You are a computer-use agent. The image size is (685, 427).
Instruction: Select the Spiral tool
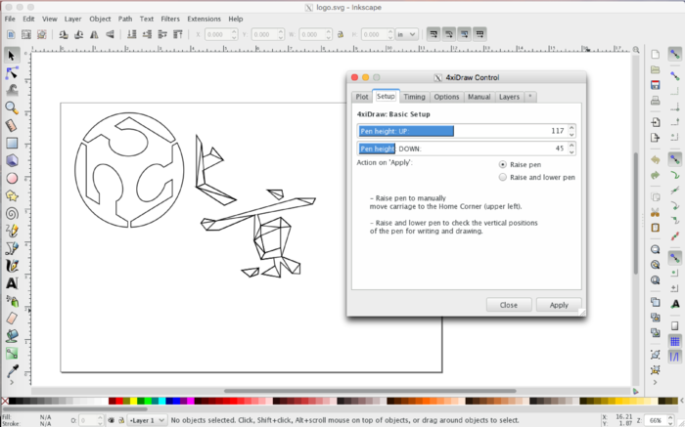coord(12,213)
